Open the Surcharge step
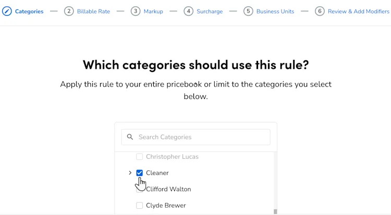This screenshot has width=391, height=215. coord(210,11)
